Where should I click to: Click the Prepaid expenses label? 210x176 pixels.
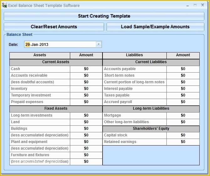(x=27, y=102)
